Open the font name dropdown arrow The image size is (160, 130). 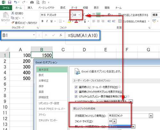click(71, 15)
